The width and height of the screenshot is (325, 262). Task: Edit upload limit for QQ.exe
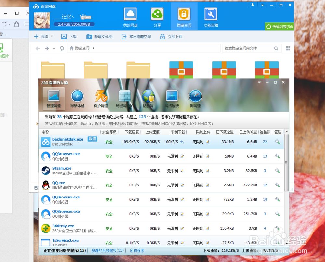[x=207, y=185]
